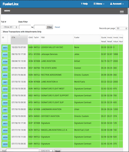Click the World Fuel | Colt cell

tap(87, 130)
